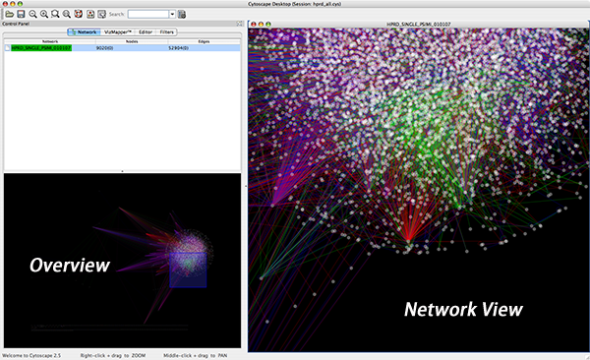Image resolution: width=590 pixels, height=360 pixels.
Task: Click the Edges column header
Action: click(204, 41)
